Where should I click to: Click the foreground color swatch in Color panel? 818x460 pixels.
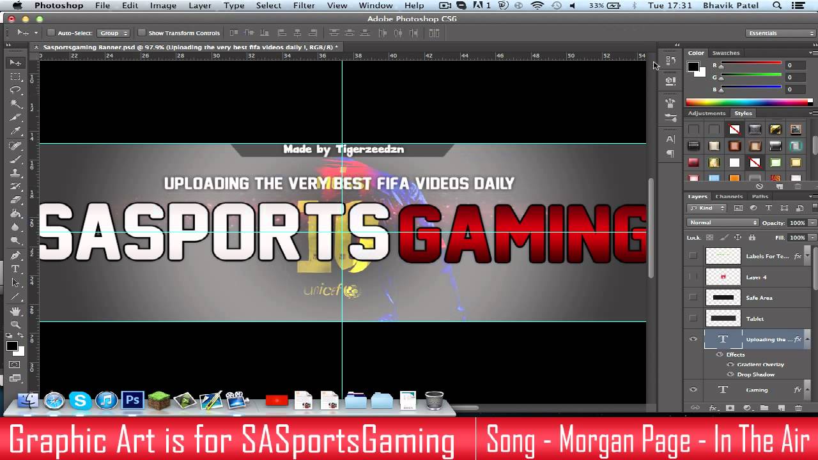[x=693, y=66]
